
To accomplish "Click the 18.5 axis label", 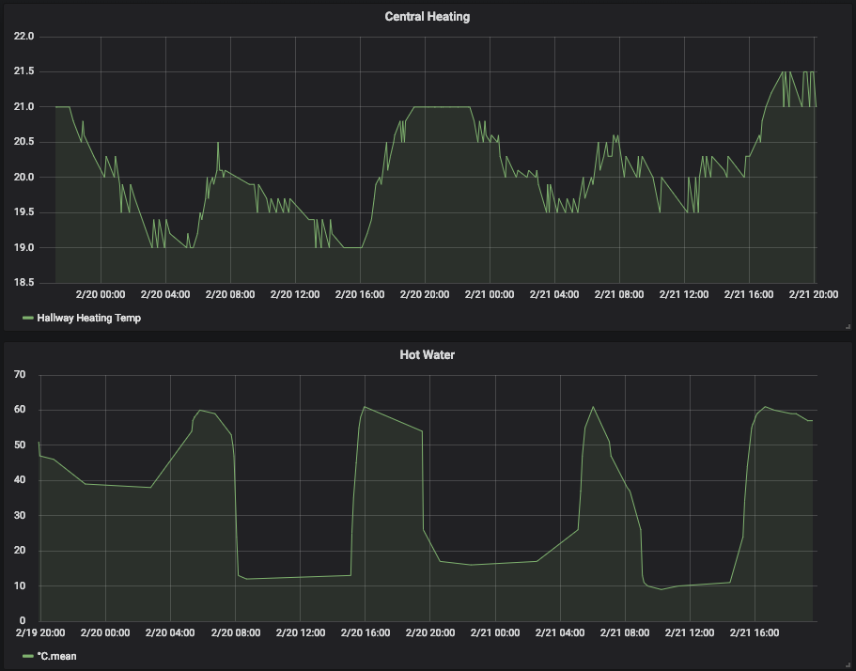I will click(x=23, y=283).
